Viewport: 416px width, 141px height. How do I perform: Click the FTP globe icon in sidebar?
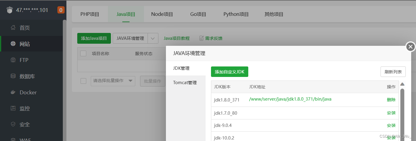13,60
